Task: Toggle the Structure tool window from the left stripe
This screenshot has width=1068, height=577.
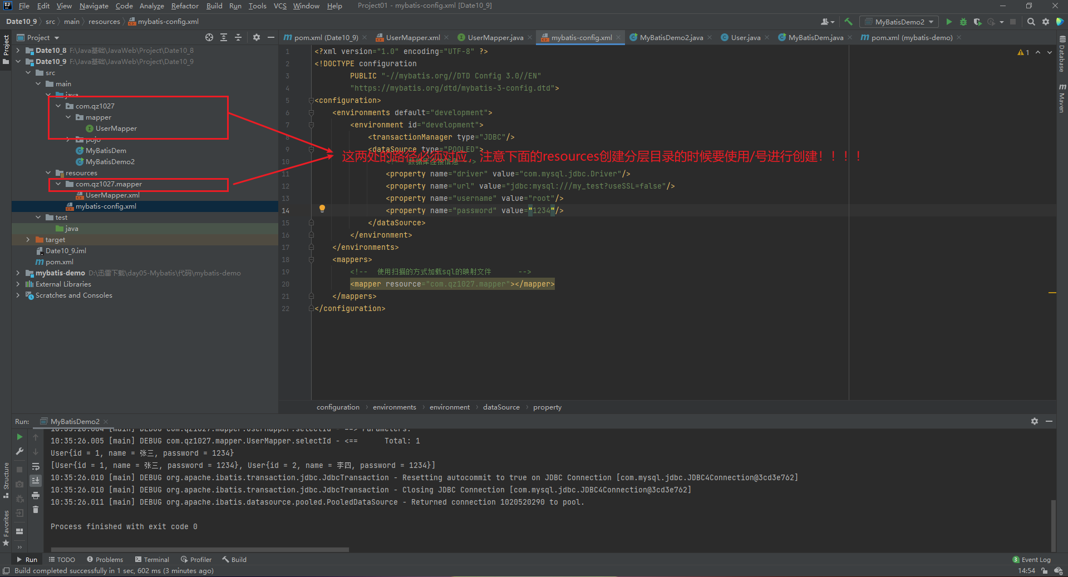Action: click(6, 480)
